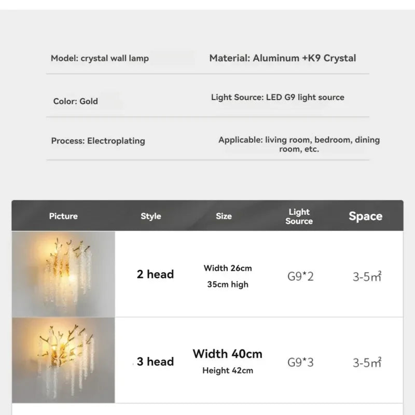Click "Material: Aluminum +K9 Crystal" text
Screen dimensions: 415x415
(283, 58)
